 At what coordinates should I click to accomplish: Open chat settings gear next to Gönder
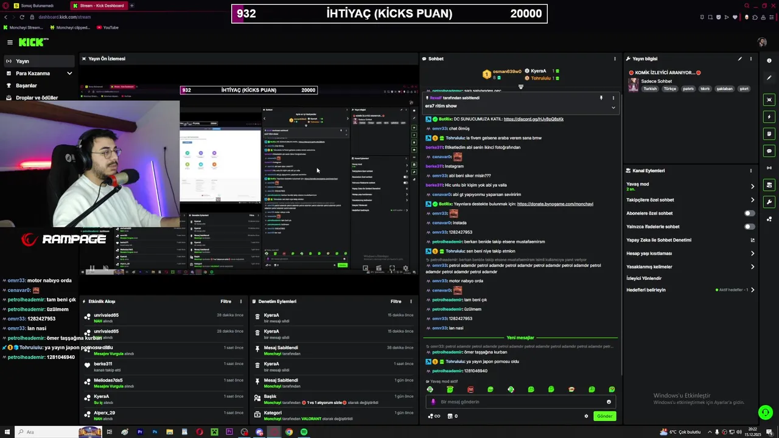(x=586, y=416)
